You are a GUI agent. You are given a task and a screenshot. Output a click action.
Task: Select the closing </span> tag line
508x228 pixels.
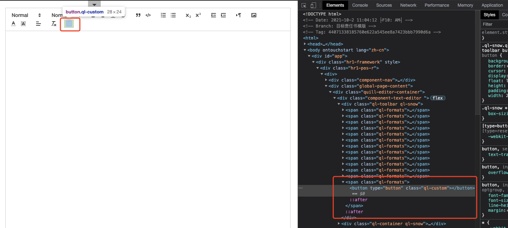pos(354,206)
